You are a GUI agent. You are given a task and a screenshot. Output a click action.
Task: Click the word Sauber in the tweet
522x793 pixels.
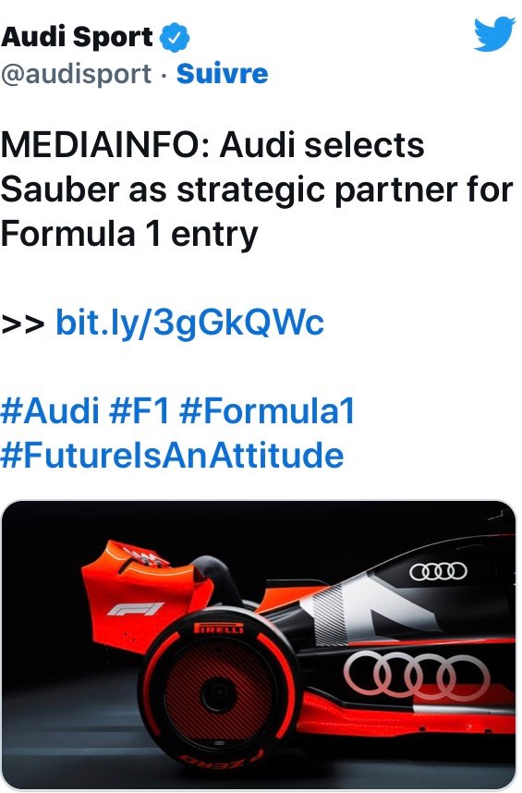point(60,189)
